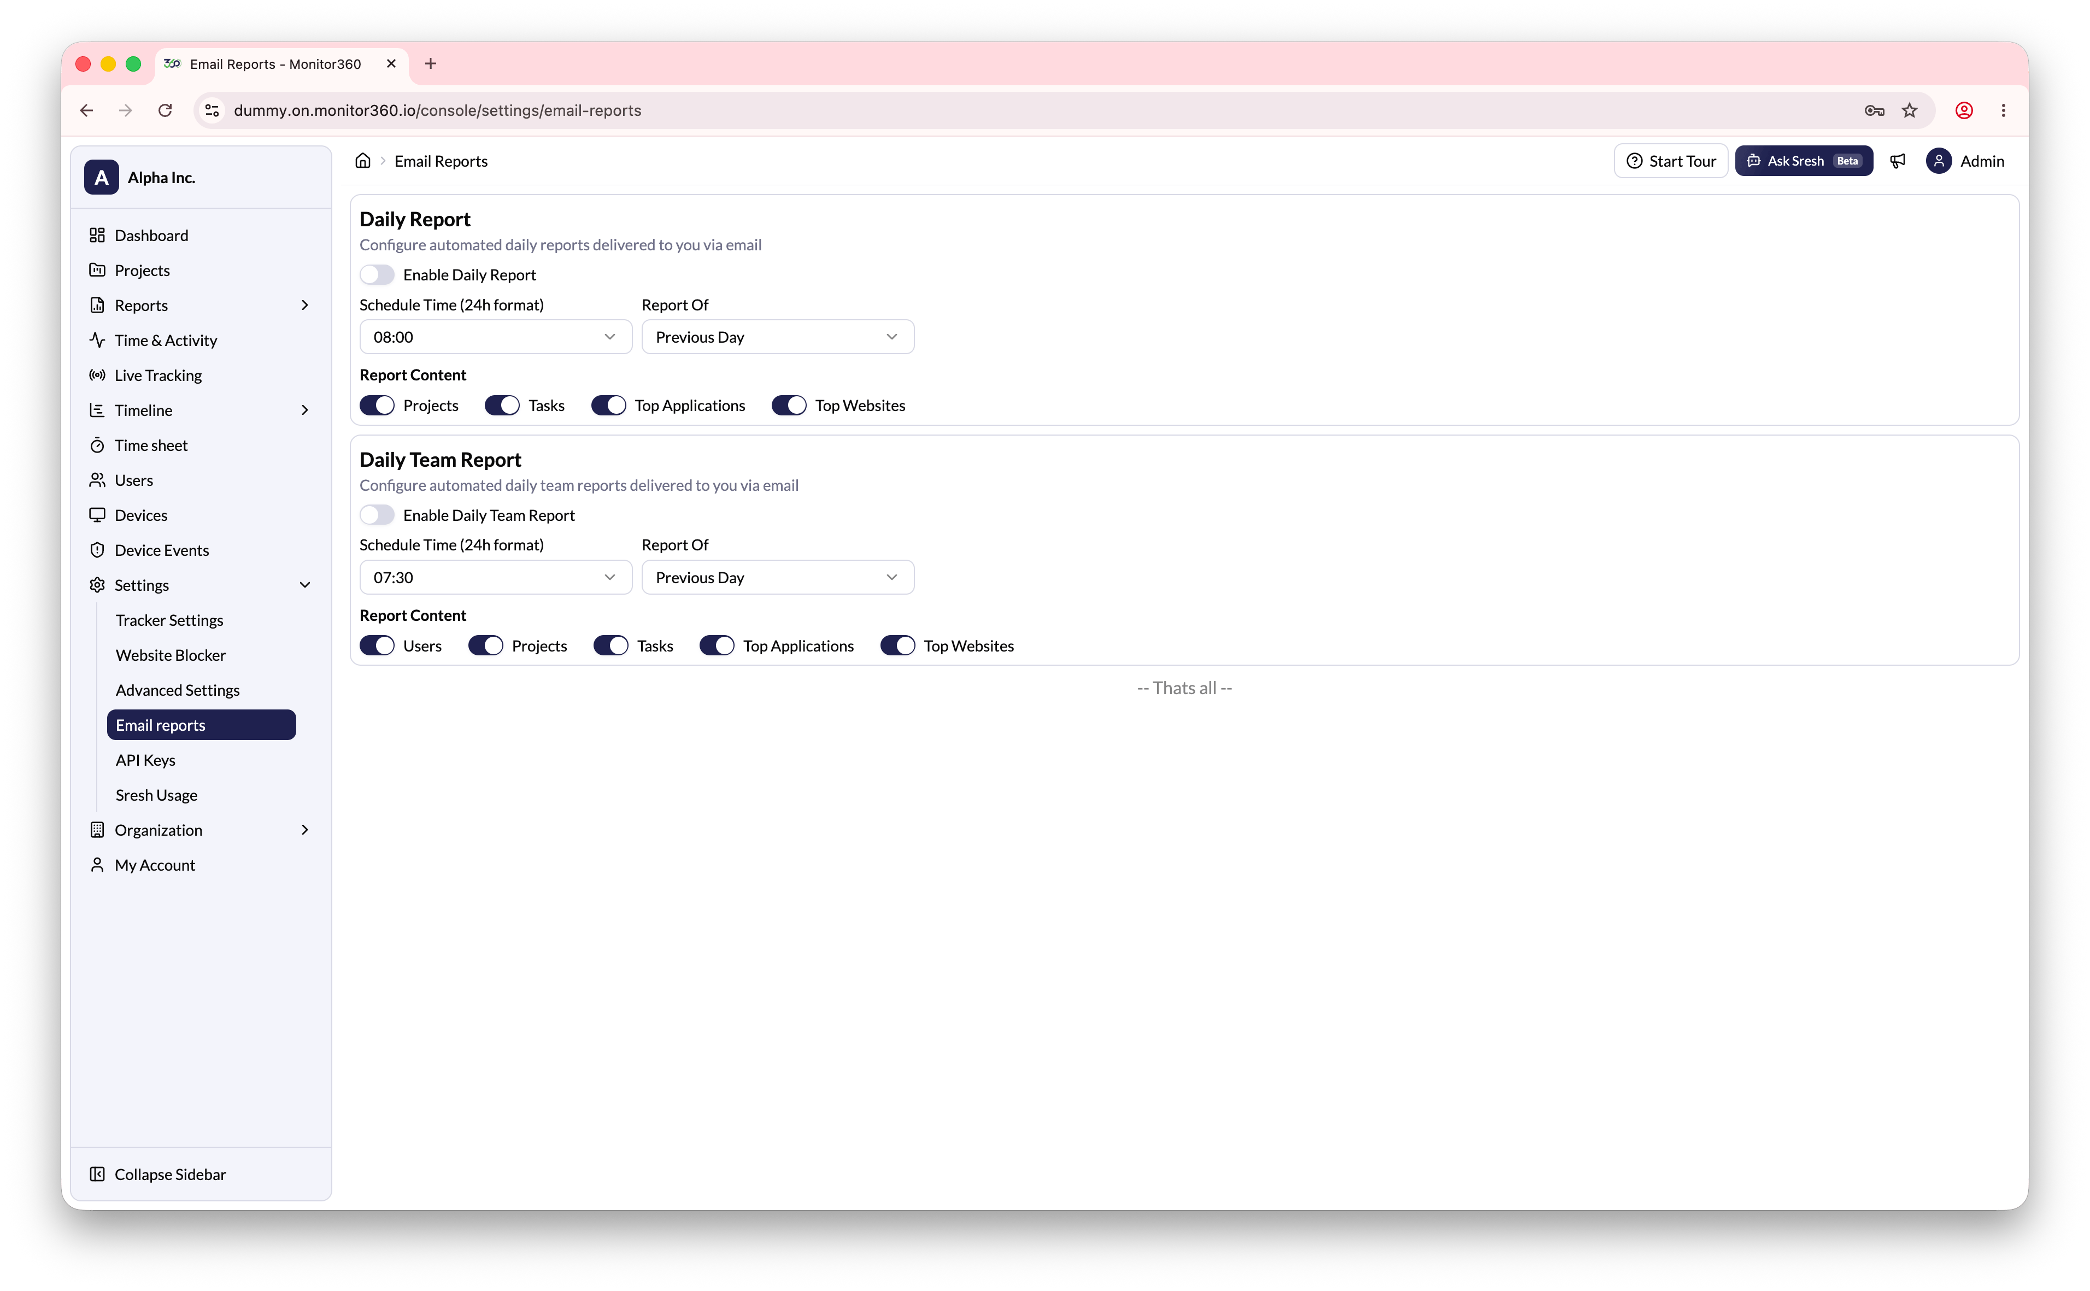This screenshot has height=1291, width=2090.
Task: Open a new browser tab with plus icon
Action: [x=430, y=63]
